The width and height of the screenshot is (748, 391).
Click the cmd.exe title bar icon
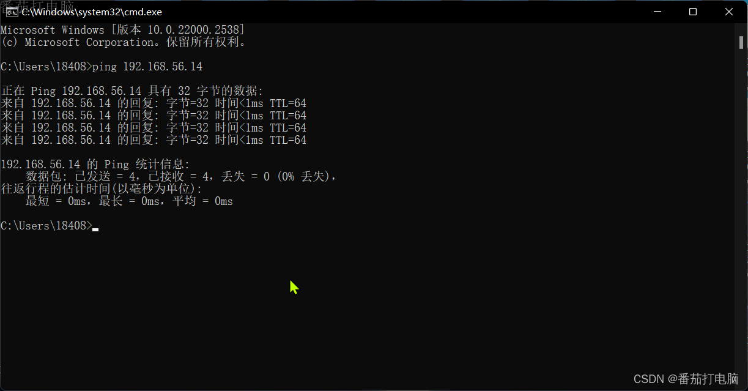[12, 12]
